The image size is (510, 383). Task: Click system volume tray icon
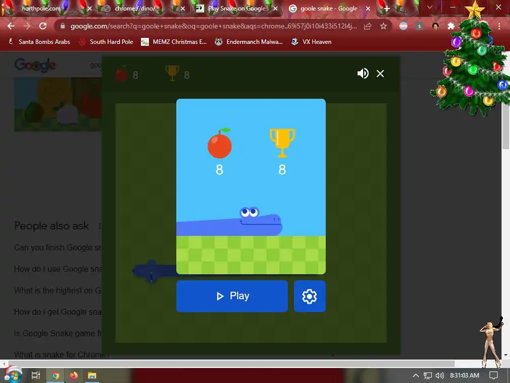pyautogui.click(x=439, y=376)
